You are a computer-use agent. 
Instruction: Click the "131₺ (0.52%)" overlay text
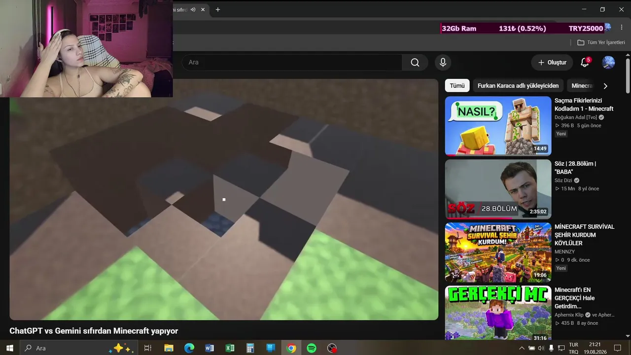pyautogui.click(x=523, y=29)
